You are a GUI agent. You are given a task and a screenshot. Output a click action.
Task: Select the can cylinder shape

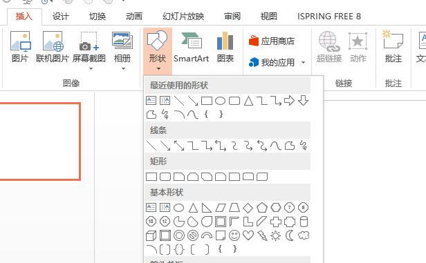click(304, 222)
